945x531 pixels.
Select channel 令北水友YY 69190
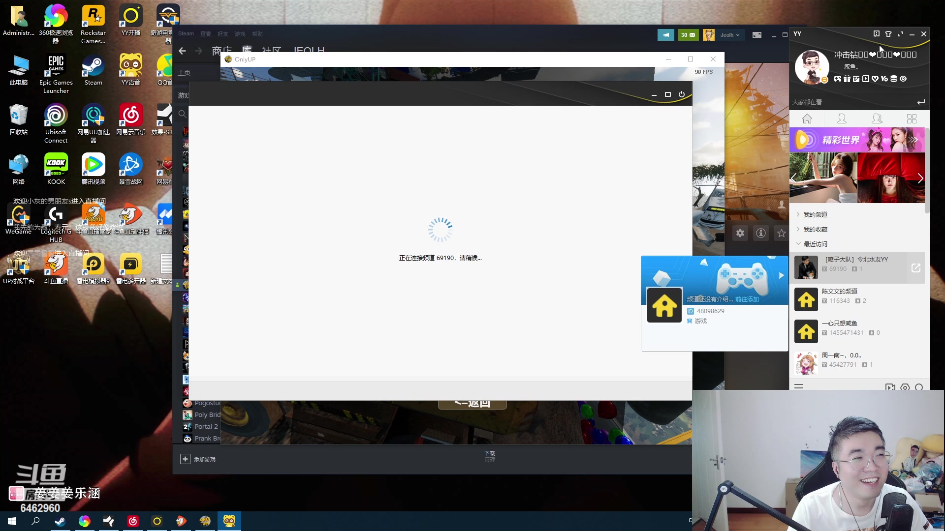[x=857, y=268]
